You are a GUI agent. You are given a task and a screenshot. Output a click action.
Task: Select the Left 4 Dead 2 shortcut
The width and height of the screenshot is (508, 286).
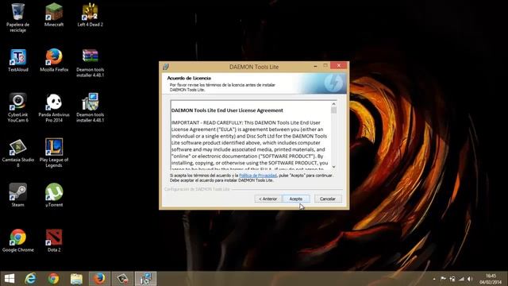point(90,15)
